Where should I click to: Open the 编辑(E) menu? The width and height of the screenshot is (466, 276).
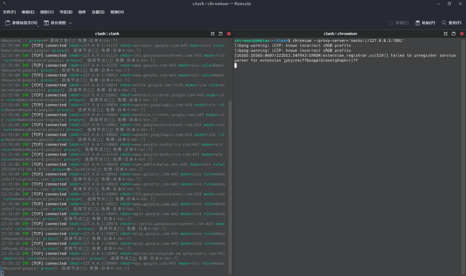28,12
